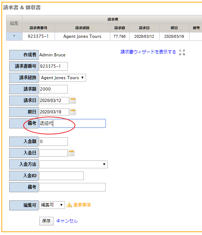This screenshot has width=202, height=235.
Task: Click the 備考 field containing 送迎代
Action: 72,123
